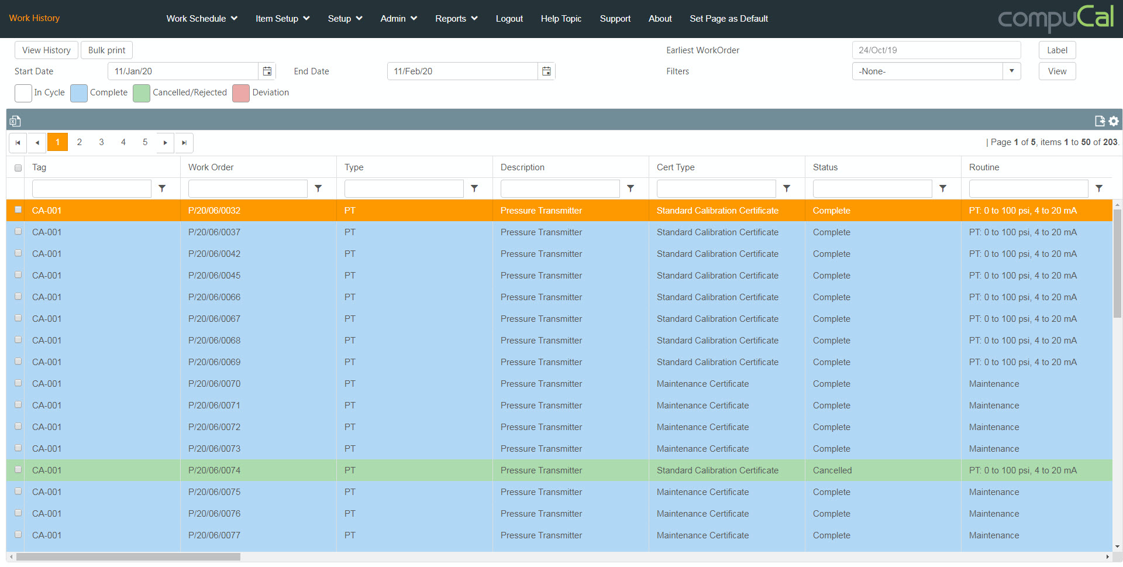Go to previous page arrow
The width and height of the screenshot is (1123, 567).
(x=37, y=143)
